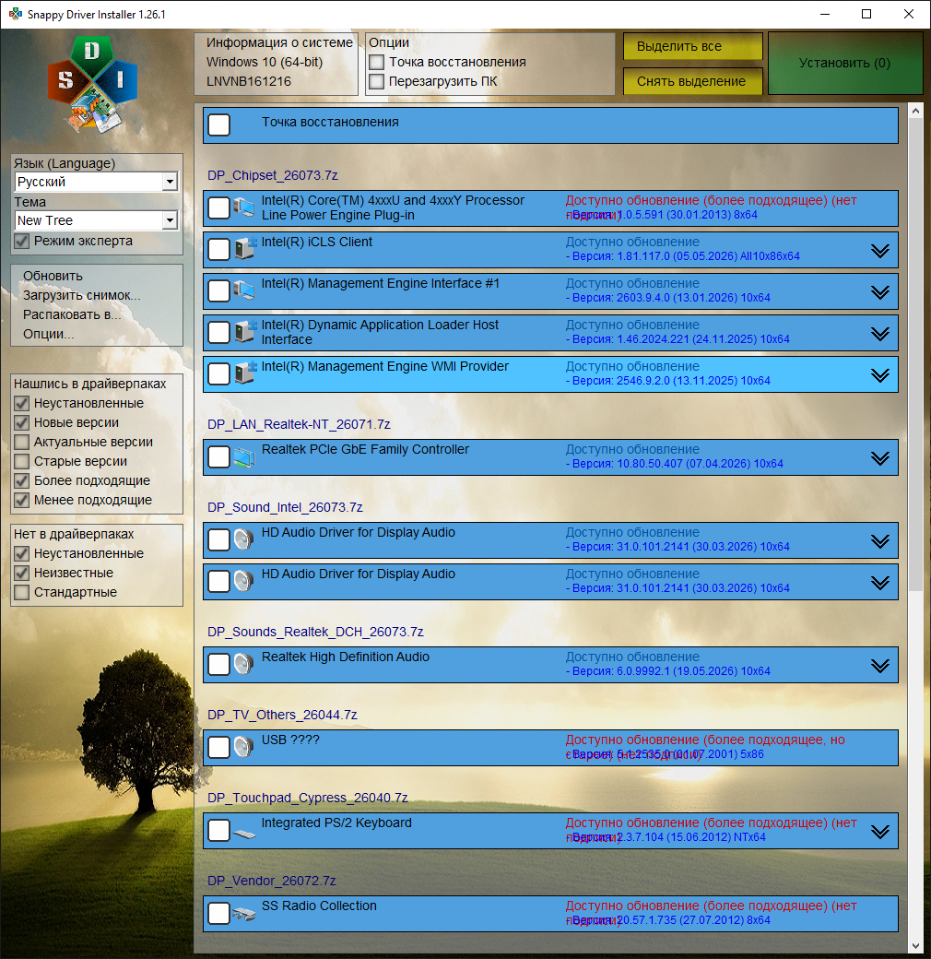Image resolution: width=931 pixels, height=959 pixels.
Task: Click the scrollbar down arrow
Action: click(x=915, y=946)
